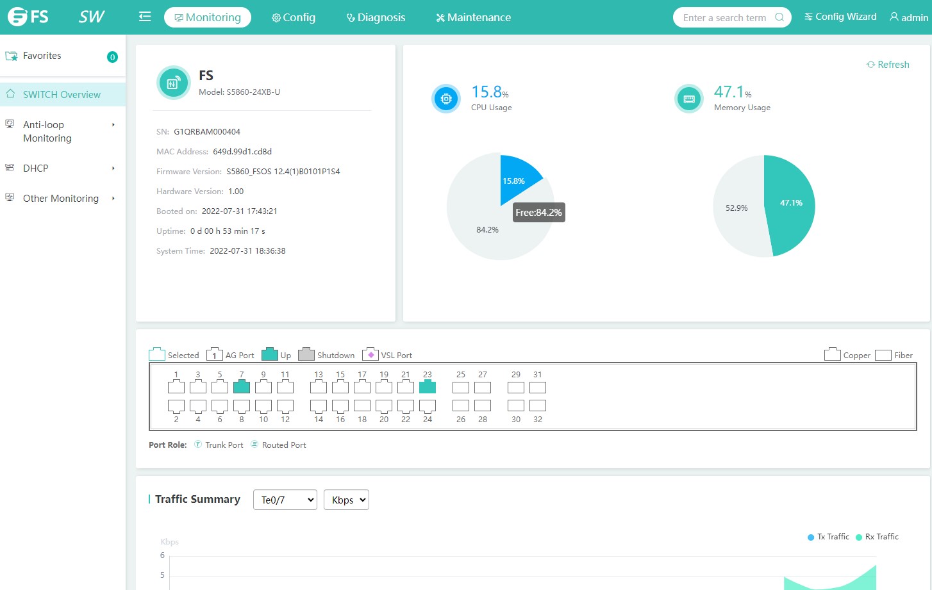Click the search magnifier icon

pos(779,17)
